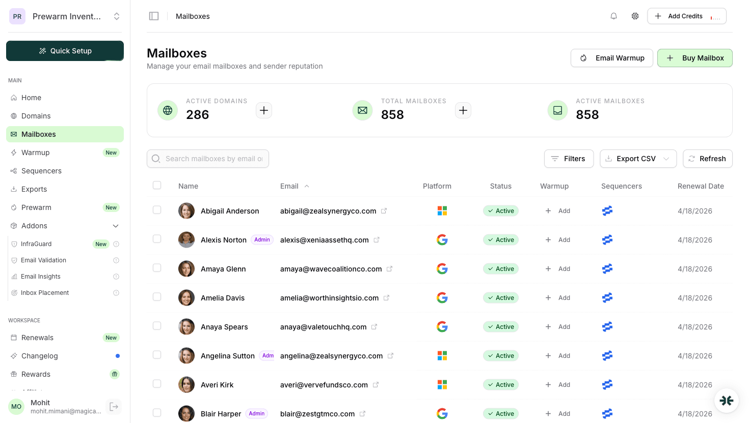
Task: Toggle the select-all checkbox in the table header
Action: coord(156,185)
